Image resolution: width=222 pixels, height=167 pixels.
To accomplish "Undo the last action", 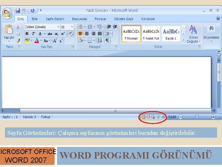I will click(24, 11).
